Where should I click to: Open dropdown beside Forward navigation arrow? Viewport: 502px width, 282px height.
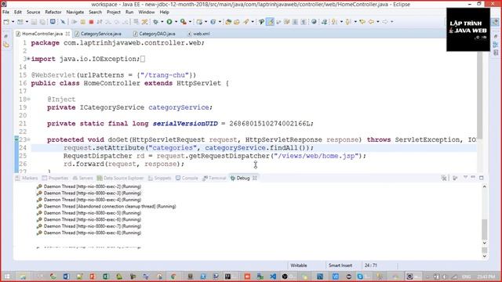click(x=392, y=22)
